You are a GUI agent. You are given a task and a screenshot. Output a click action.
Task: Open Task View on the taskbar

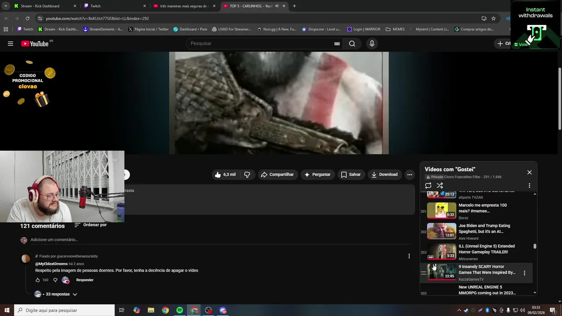tap(122, 310)
